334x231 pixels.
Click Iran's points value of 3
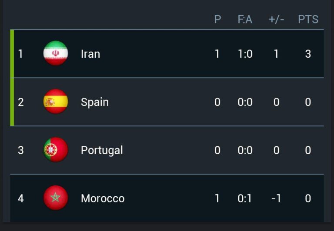[x=308, y=54]
